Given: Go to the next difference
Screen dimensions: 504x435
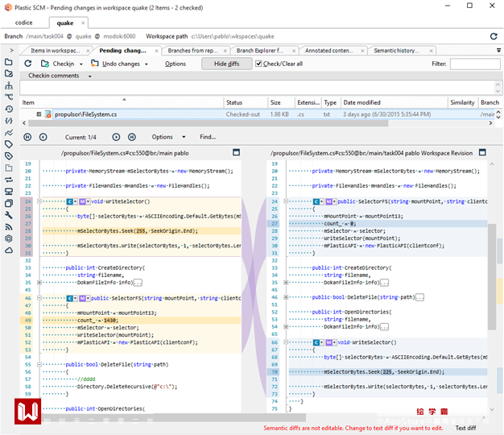Looking at the screenshot, I should tap(116, 137).
